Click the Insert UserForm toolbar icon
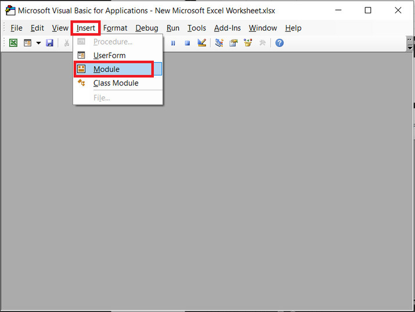This screenshot has width=415, height=312. coord(27,42)
